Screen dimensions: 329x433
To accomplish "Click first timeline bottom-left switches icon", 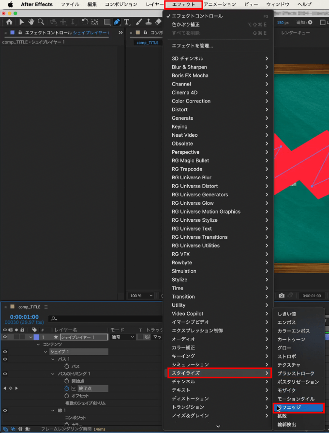I will [x=5, y=429].
